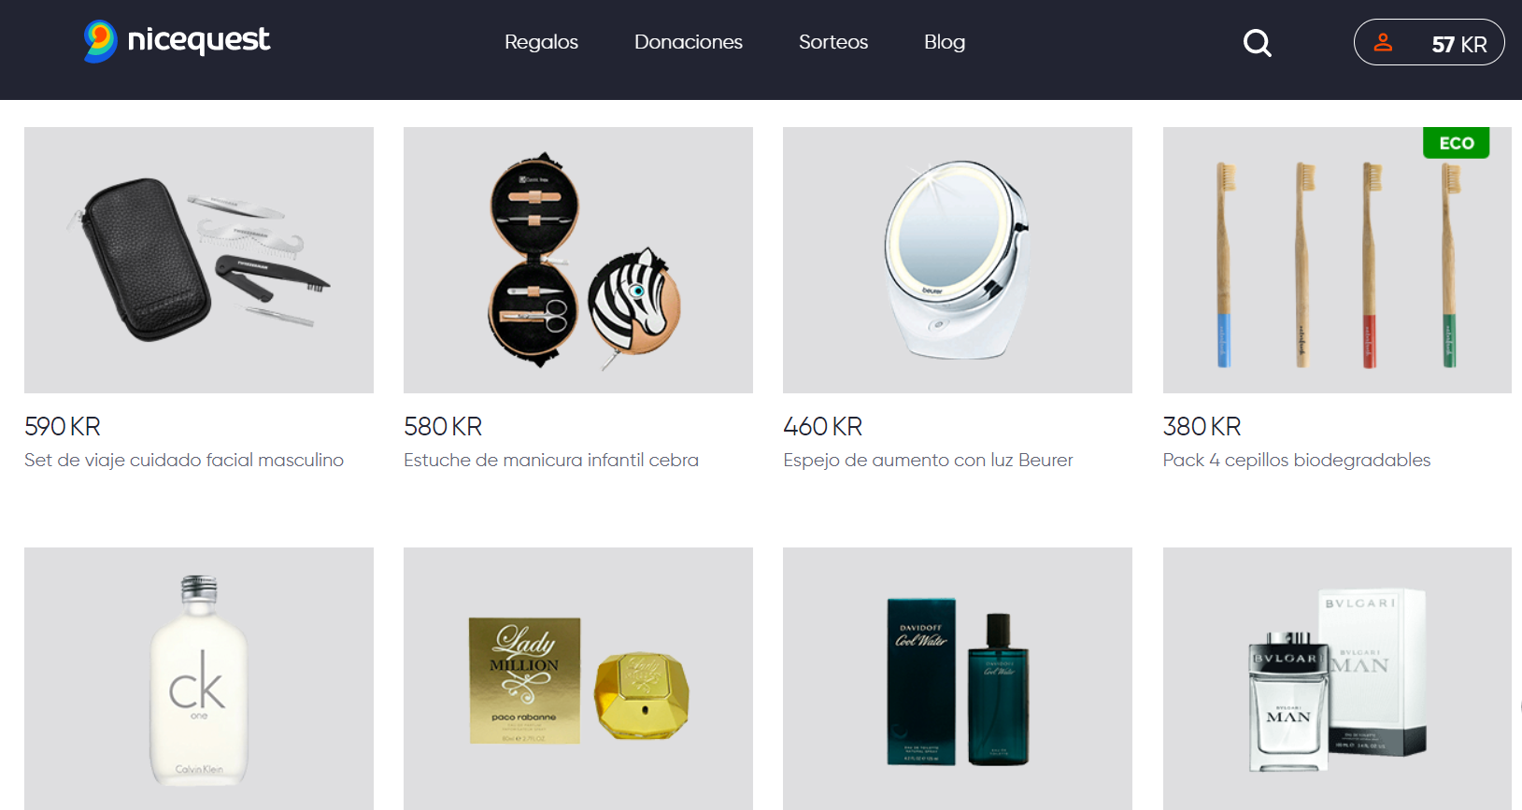
Task: Click the nicequest logo in the header
Action: point(177,41)
